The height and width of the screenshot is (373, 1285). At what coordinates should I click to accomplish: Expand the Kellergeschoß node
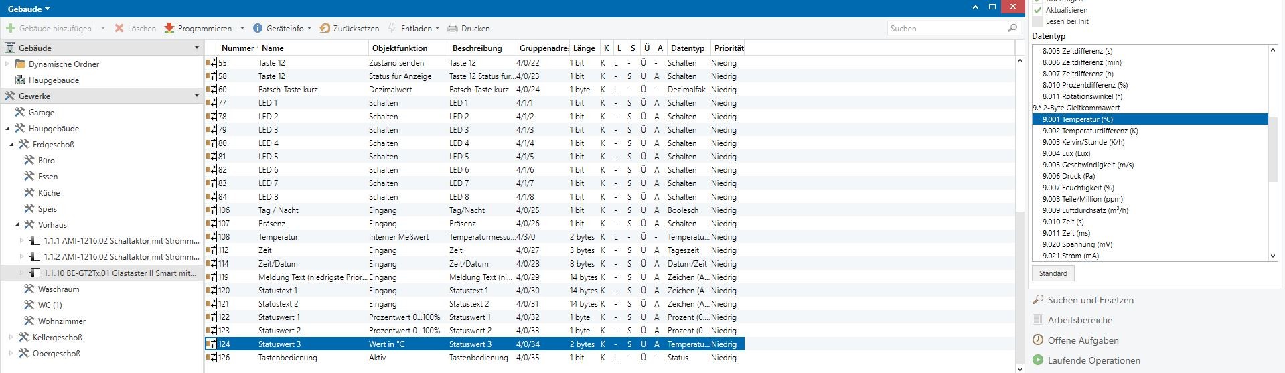tap(11, 338)
